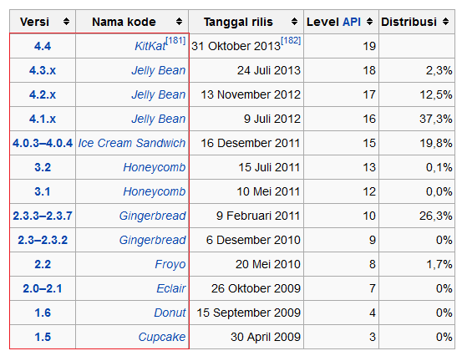Click API level 10 cell
Viewport: 462px width, 356px height.
click(x=341, y=216)
